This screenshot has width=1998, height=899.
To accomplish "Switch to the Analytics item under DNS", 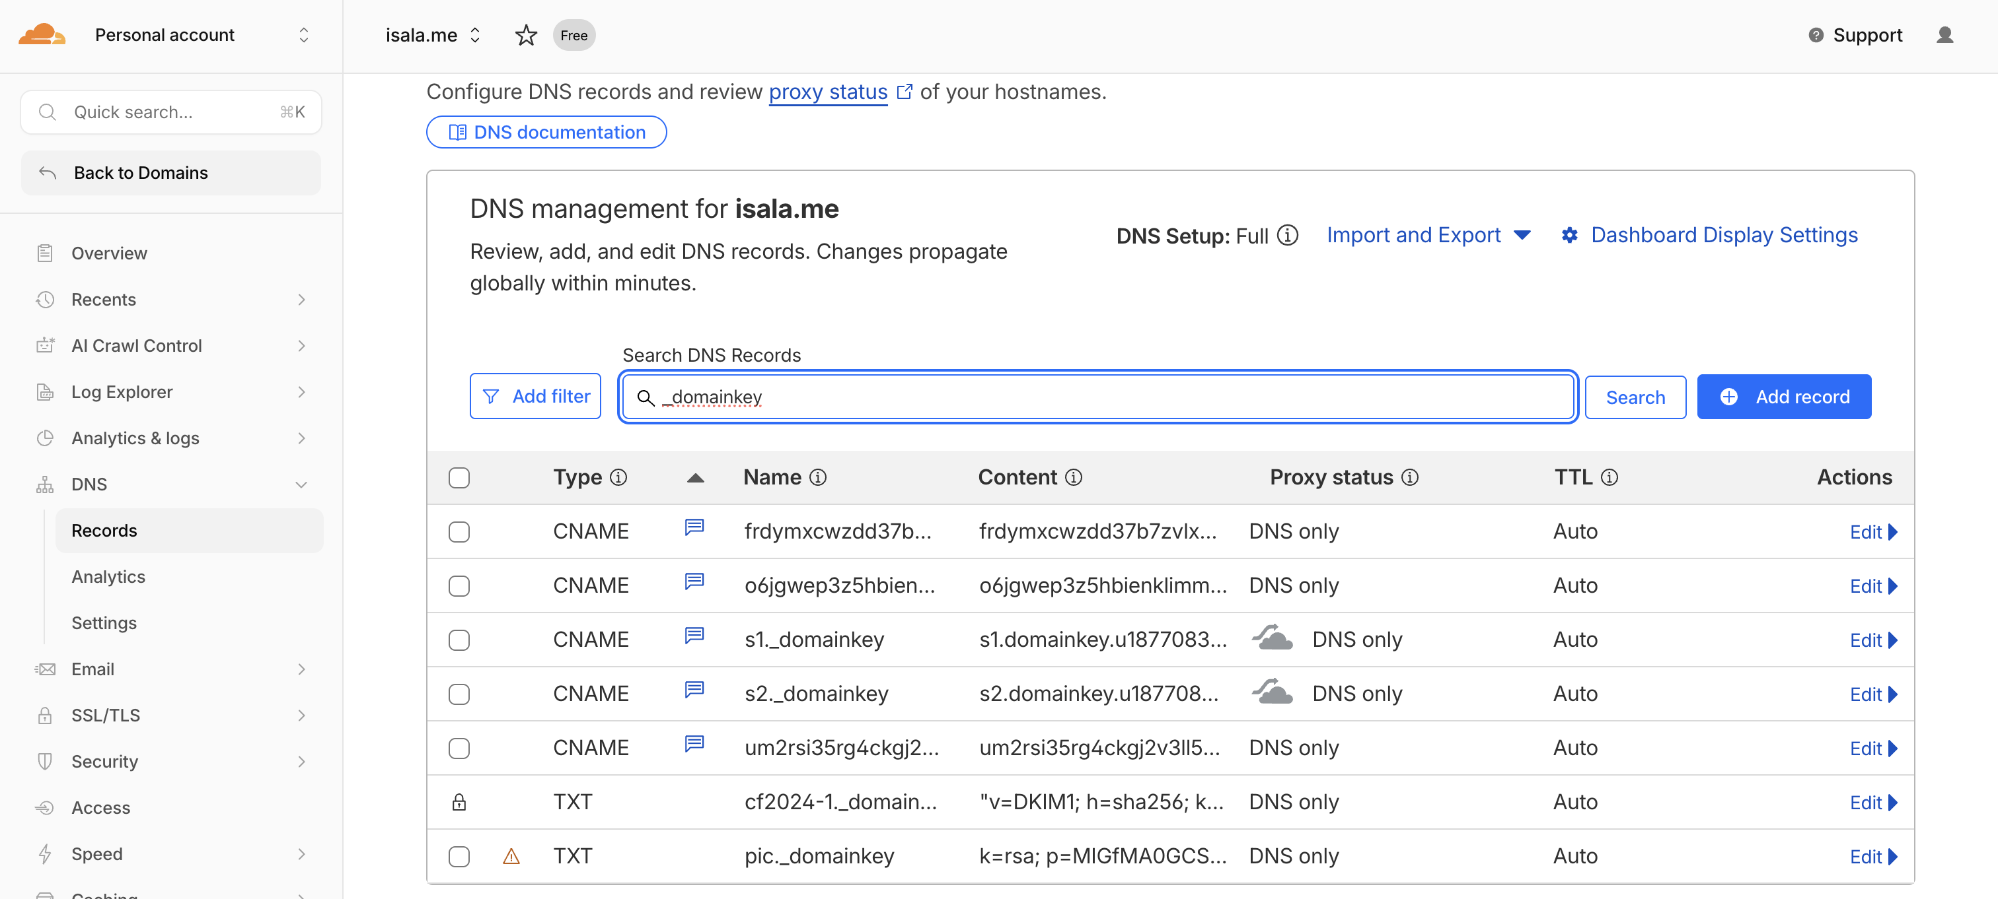I will tap(108, 576).
